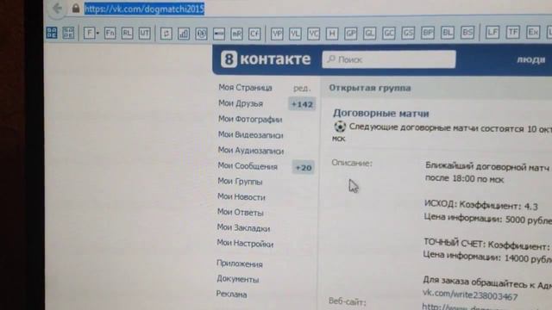Click the f(x) function toolbar icon
The width and height of the screenshot is (552, 310).
[x=201, y=34]
